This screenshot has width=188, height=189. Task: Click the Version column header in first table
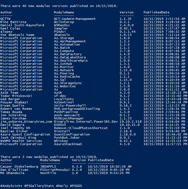click(127, 12)
